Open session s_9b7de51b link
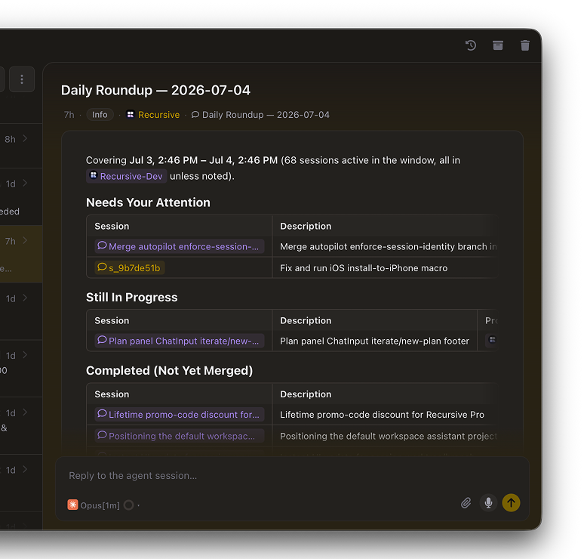Viewport: 584px width, 559px height. tap(129, 267)
